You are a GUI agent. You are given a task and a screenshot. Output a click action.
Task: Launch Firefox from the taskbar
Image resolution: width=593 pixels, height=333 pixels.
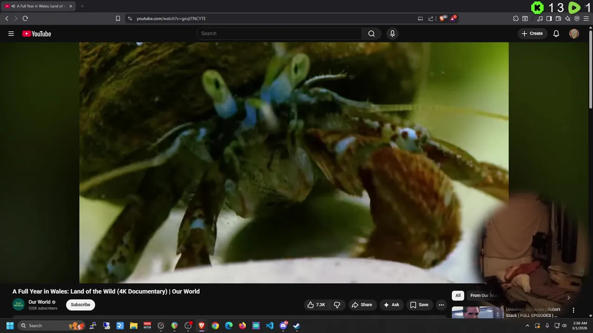[x=242, y=326]
